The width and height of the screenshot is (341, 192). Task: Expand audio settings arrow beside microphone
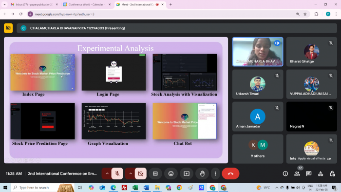[107, 173]
